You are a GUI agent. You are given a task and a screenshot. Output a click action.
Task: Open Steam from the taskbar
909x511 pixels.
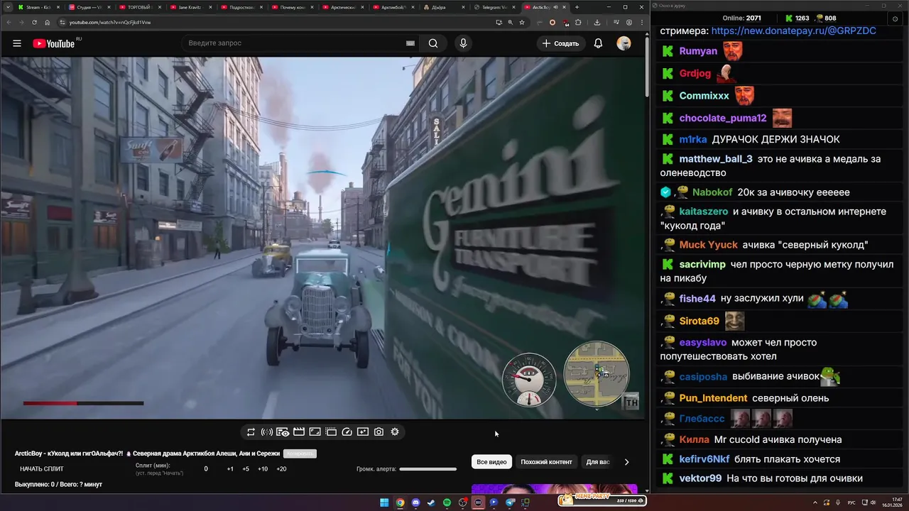click(431, 502)
